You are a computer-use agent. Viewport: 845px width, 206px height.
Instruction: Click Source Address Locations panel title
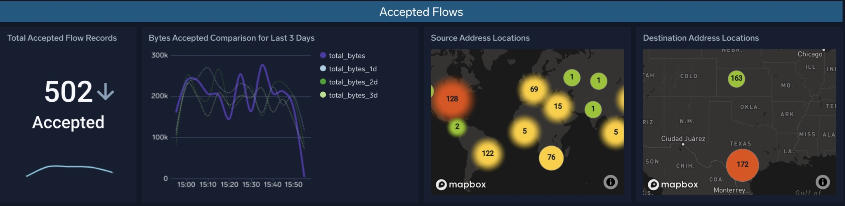[480, 38]
